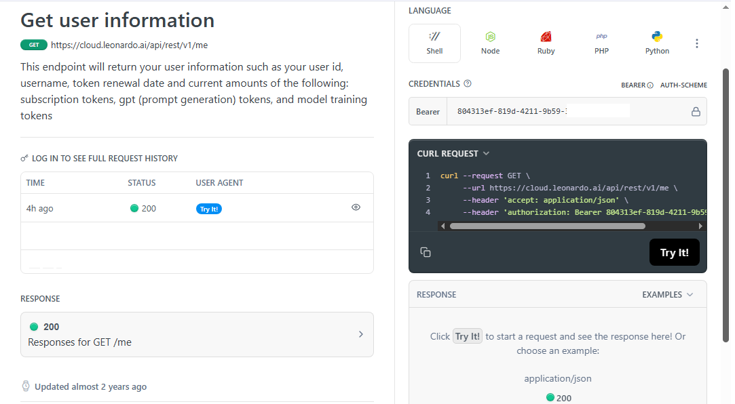Image resolution: width=735 pixels, height=404 pixels.
Task: Click the accept: application/json header line
Action: tap(546, 200)
